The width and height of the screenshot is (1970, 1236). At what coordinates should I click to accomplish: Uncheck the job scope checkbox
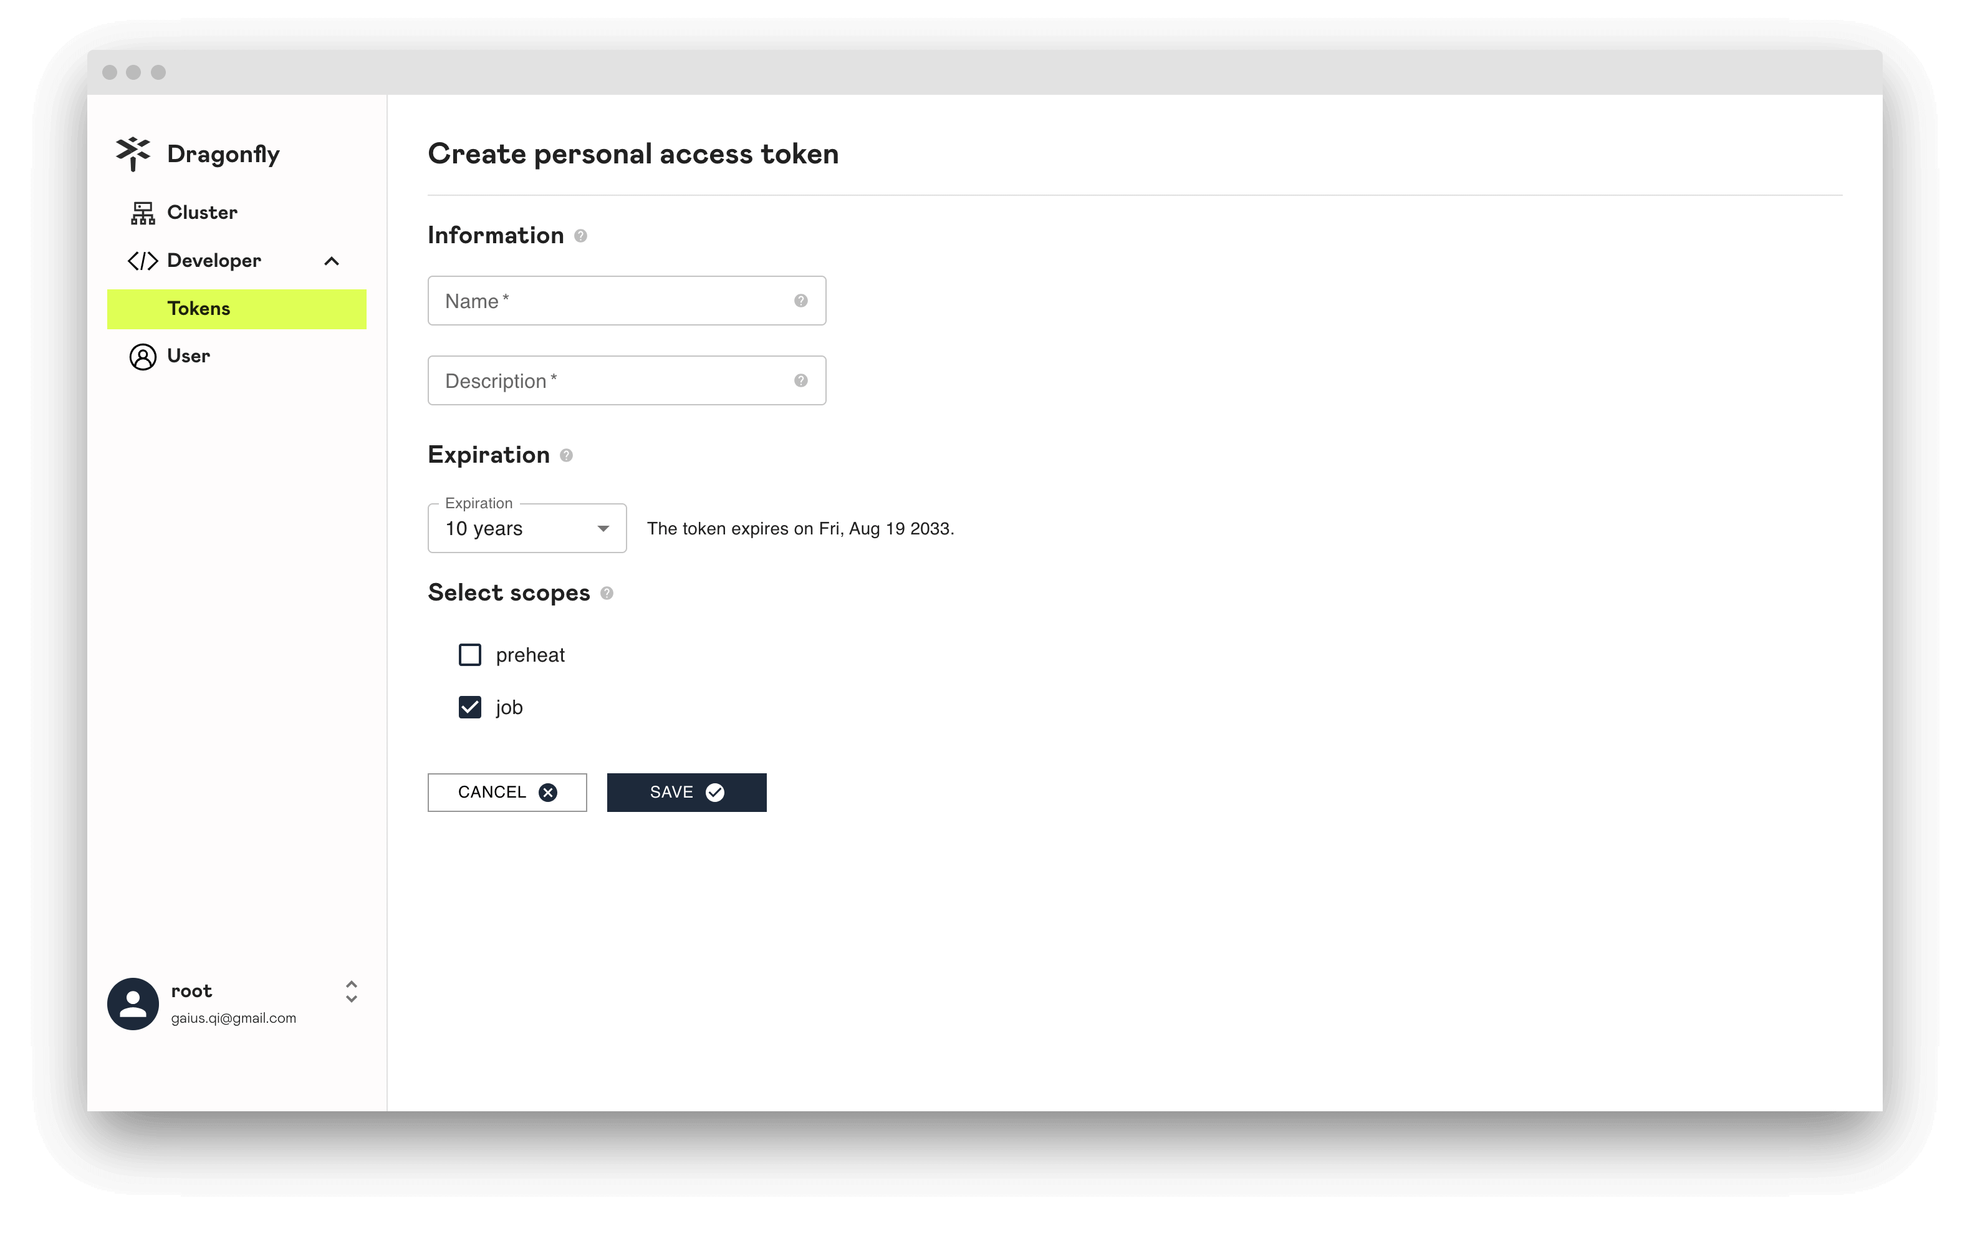470,707
